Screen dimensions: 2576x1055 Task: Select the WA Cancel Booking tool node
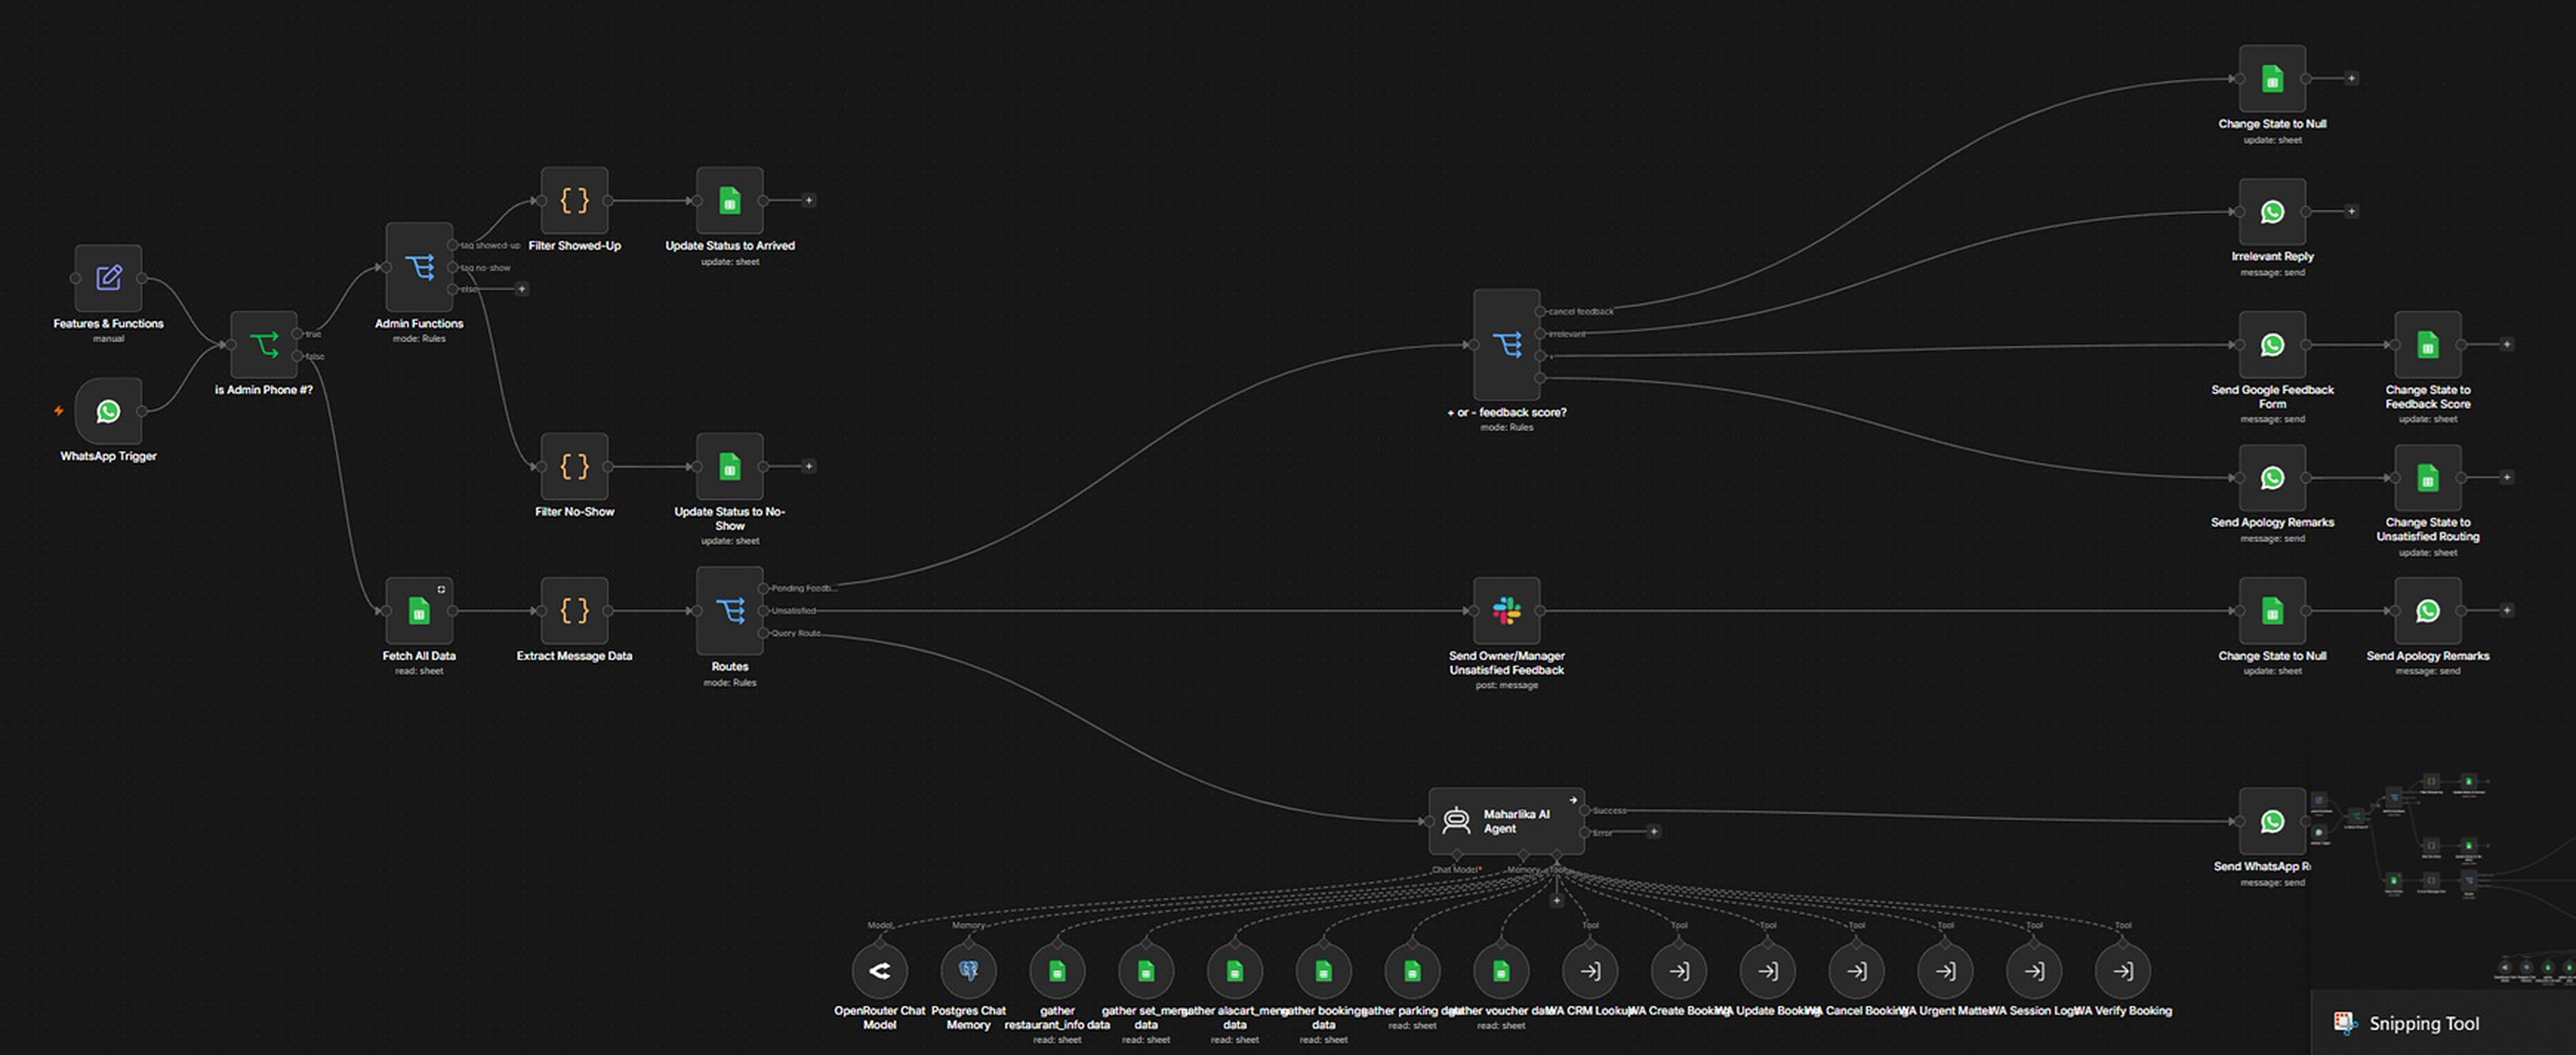click(1857, 970)
